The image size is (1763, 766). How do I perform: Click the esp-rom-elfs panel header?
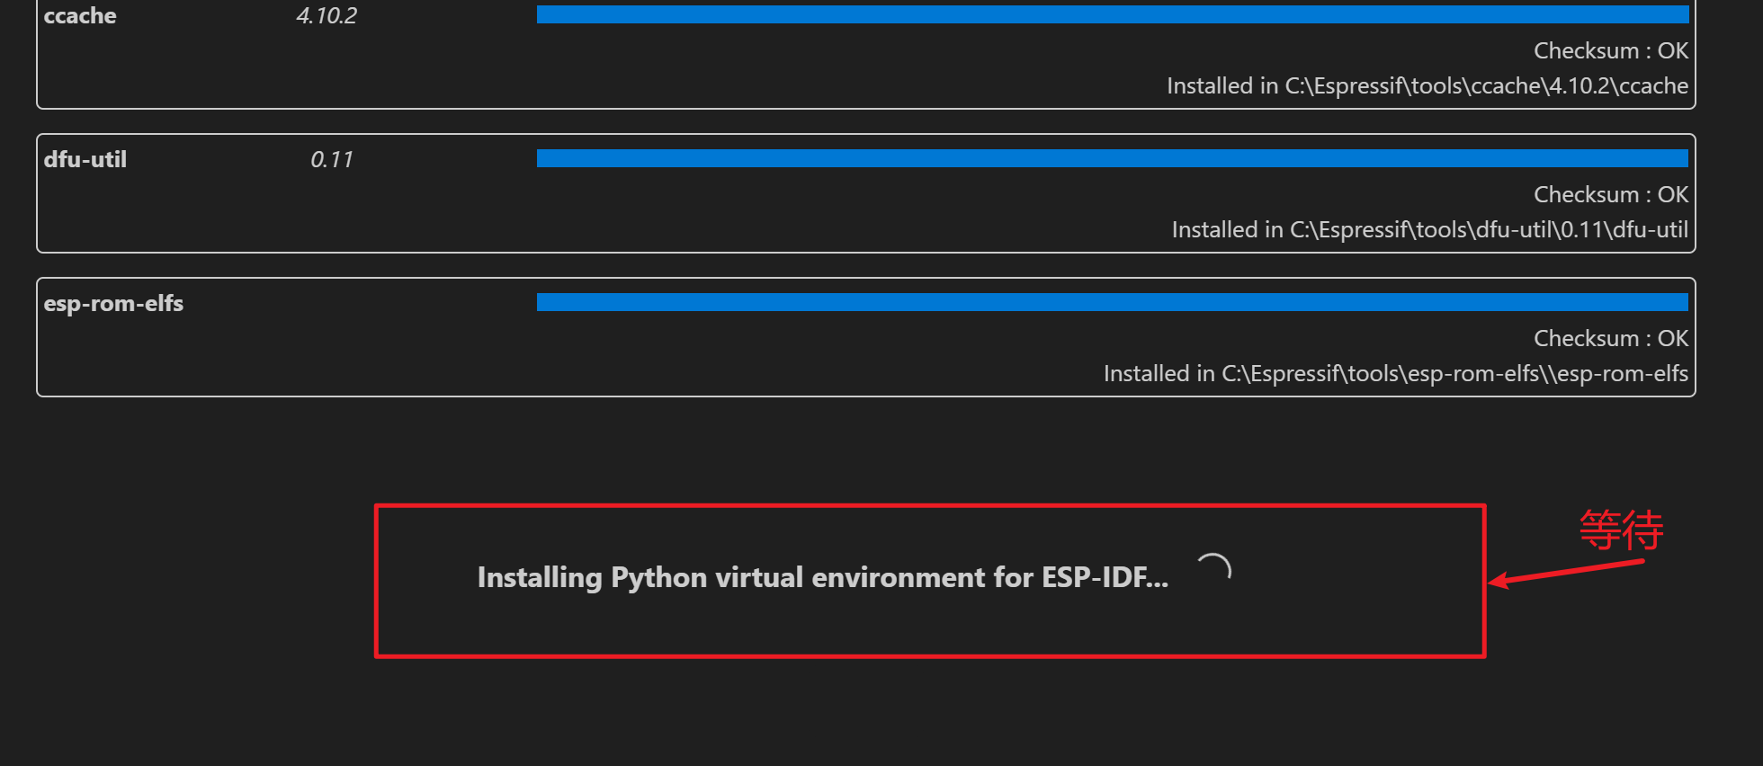point(113,303)
